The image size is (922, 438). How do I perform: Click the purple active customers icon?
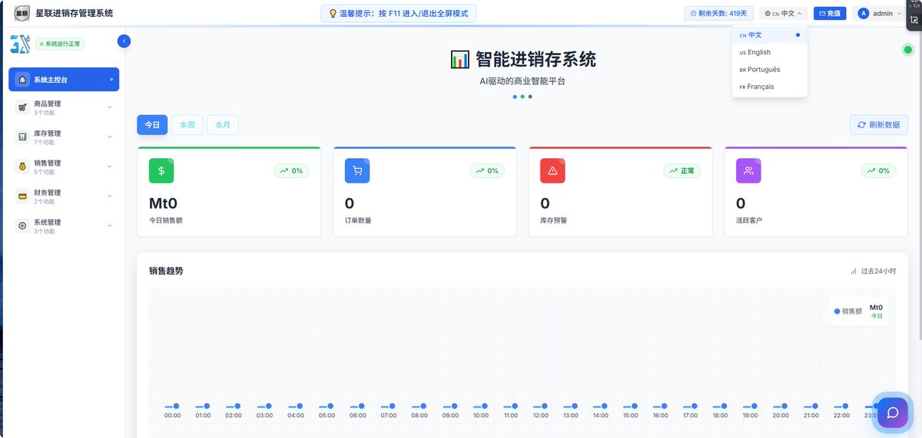pos(748,170)
